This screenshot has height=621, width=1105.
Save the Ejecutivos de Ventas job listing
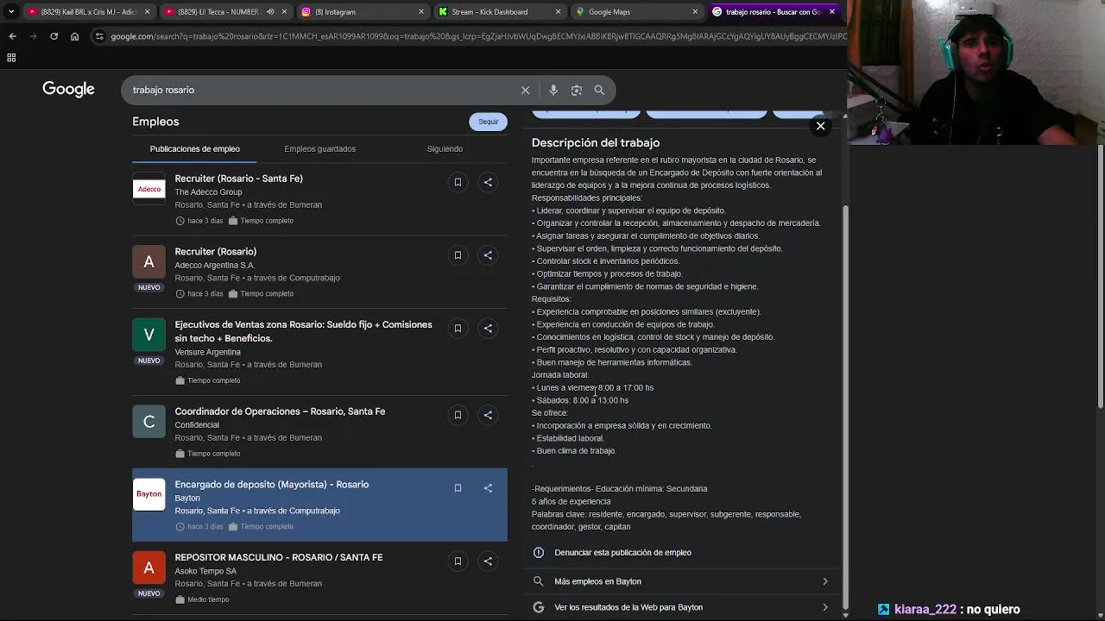pos(458,329)
